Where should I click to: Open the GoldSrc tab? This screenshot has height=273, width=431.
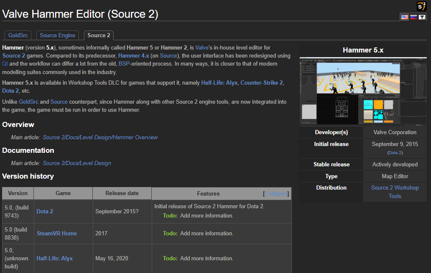click(18, 36)
